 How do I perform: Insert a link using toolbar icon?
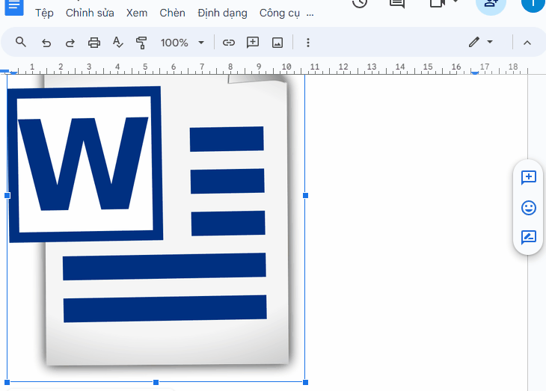click(229, 43)
